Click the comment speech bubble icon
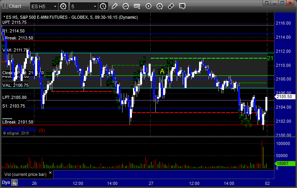The height and width of the screenshot is (188, 297). [x=182, y=6]
